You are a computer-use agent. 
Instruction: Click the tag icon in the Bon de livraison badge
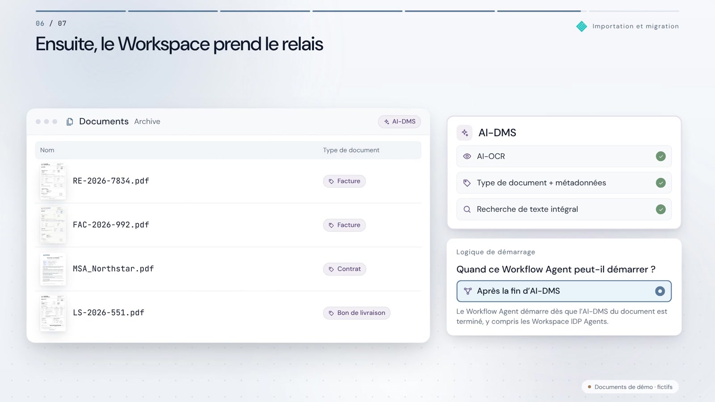coord(331,313)
